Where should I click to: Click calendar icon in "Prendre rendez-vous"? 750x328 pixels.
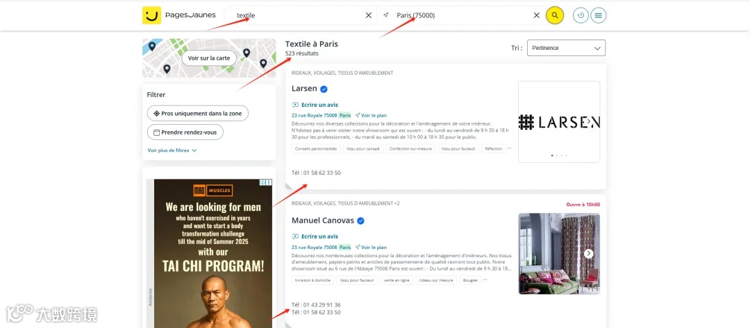tap(156, 132)
